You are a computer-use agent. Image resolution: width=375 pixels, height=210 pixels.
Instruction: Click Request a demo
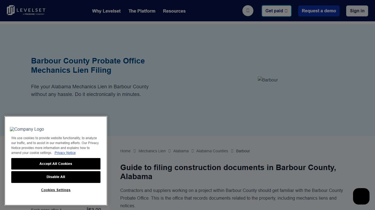click(x=318, y=11)
